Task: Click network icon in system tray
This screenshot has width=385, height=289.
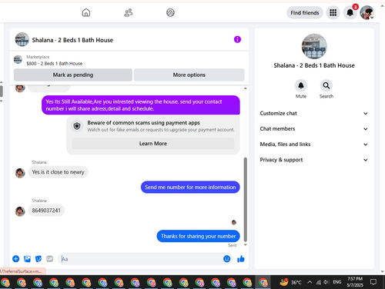Action: tap(319, 282)
